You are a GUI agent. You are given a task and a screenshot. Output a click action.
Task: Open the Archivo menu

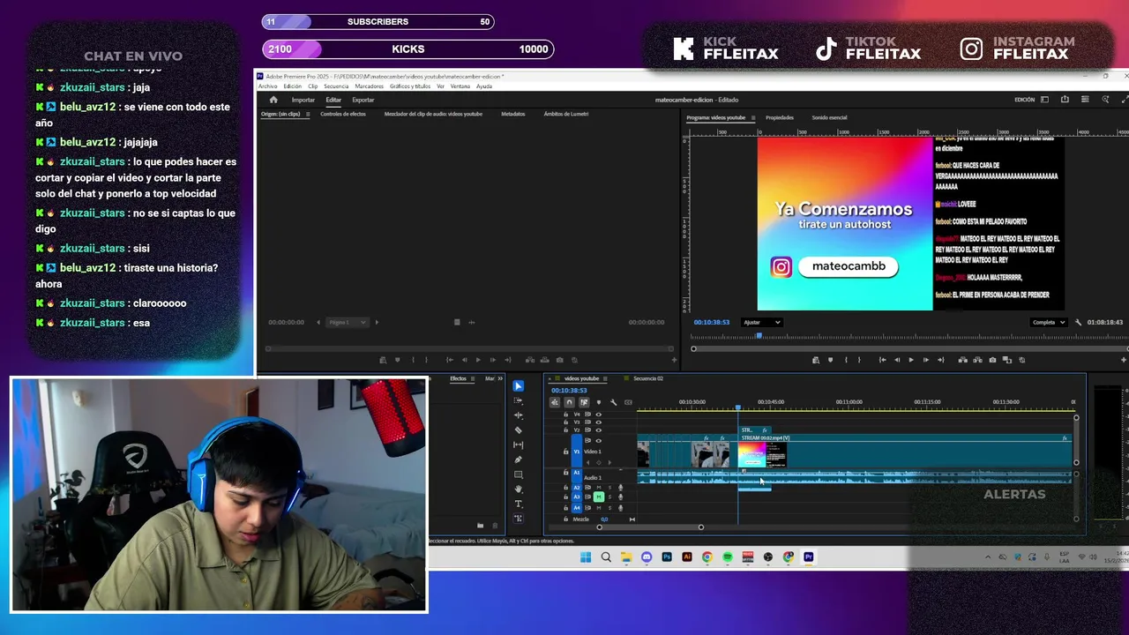click(x=267, y=86)
